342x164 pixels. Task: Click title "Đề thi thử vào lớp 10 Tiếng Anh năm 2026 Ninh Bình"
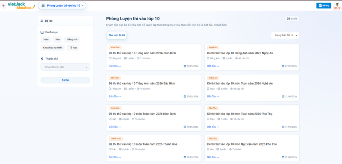(x=142, y=53)
